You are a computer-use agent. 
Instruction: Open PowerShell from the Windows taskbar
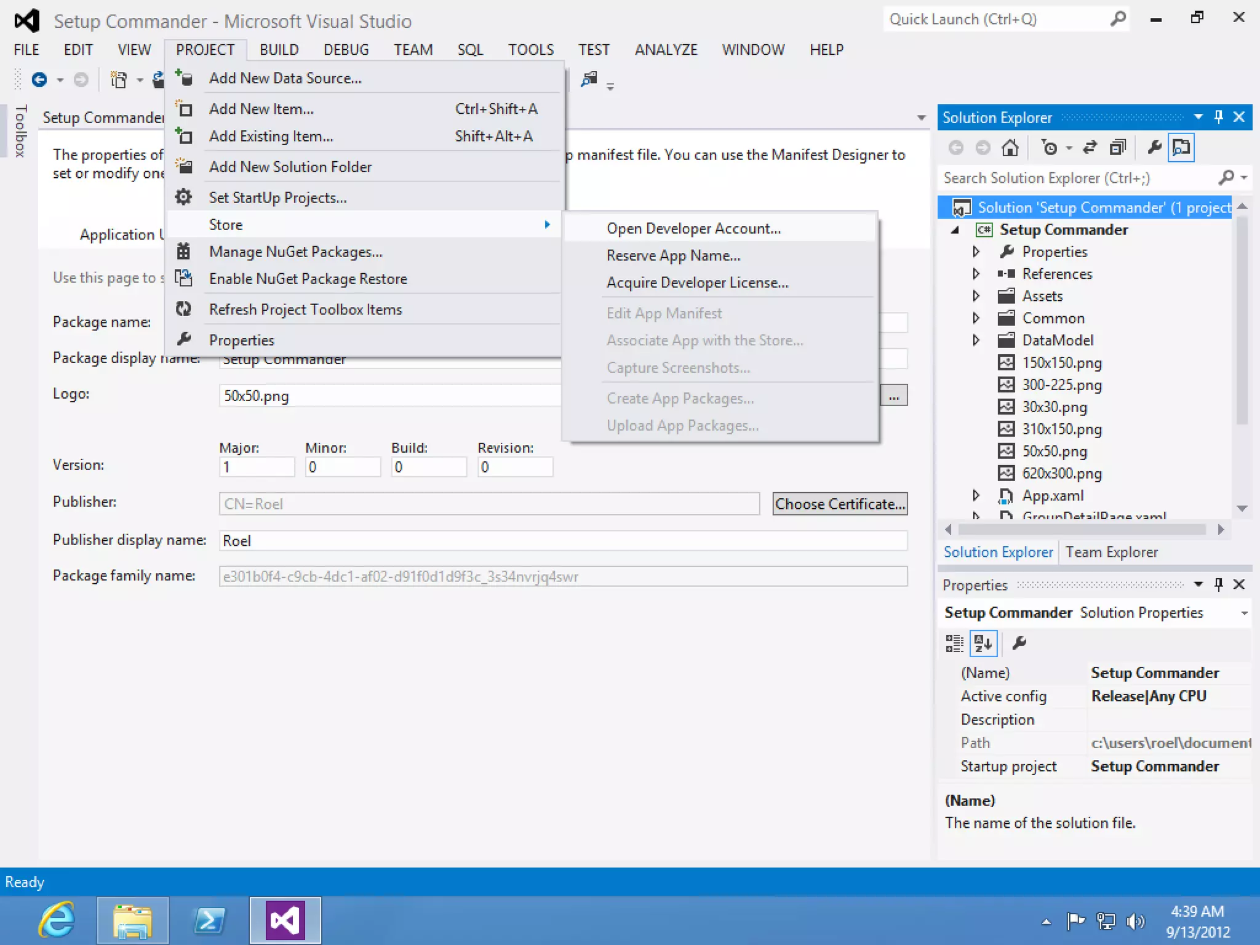(209, 920)
